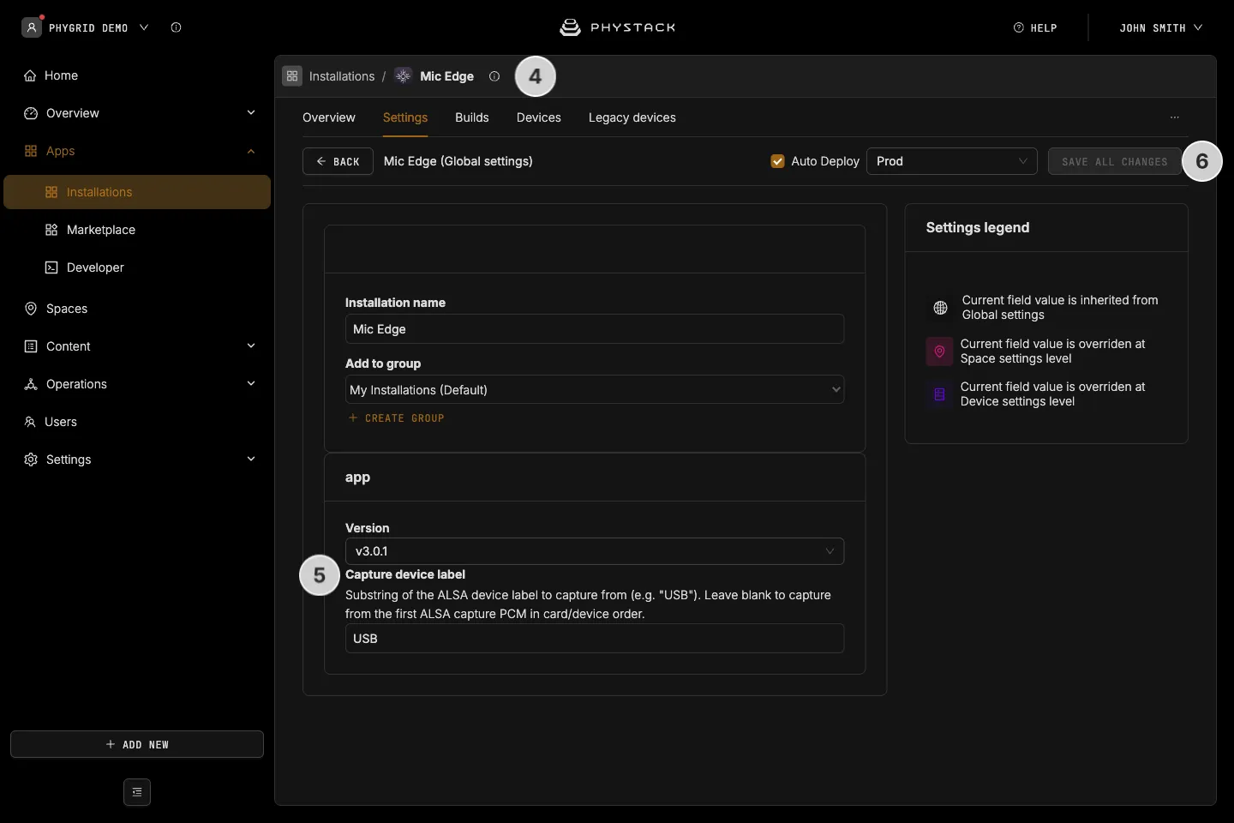Viewport: 1234px width, 823px height.
Task: Collapse the Apps sidebar section
Action: (251, 151)
